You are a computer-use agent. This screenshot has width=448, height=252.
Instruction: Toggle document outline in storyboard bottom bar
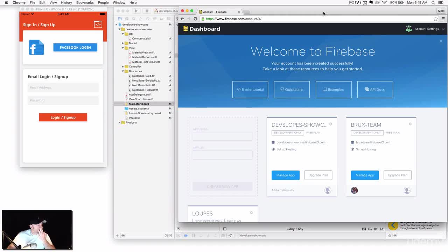click(x=225, y=229)
